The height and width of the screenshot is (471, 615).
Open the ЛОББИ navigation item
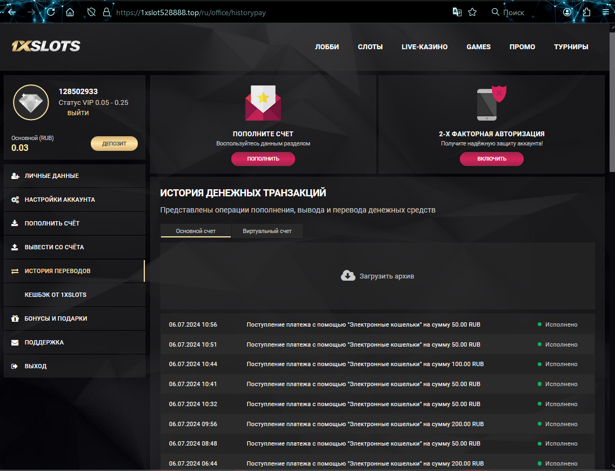click(327, 47)
